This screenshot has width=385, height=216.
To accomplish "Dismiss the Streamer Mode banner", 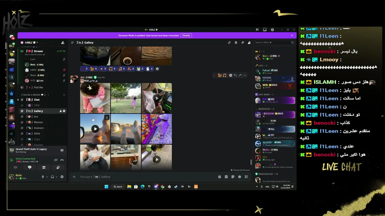I will point(292,35).
